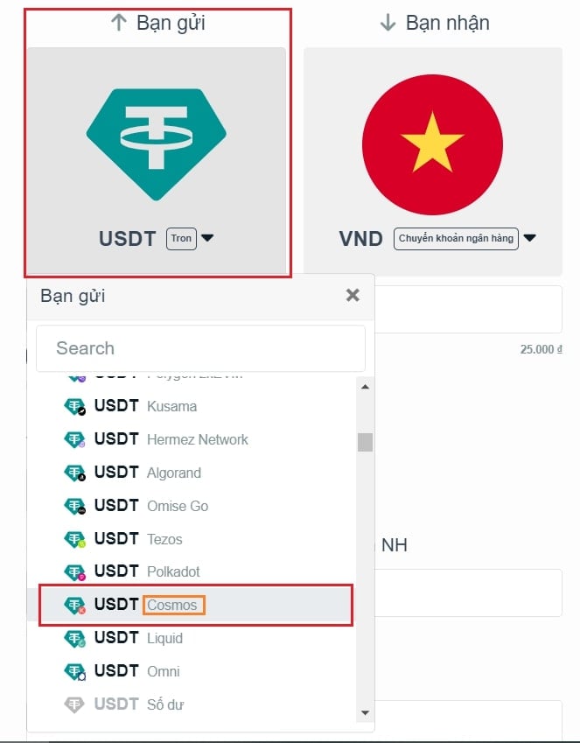The height and width of the screenshot is (743, 580).
Task: Click the list scrollbar down arrow
Action: tap(365, 712)
